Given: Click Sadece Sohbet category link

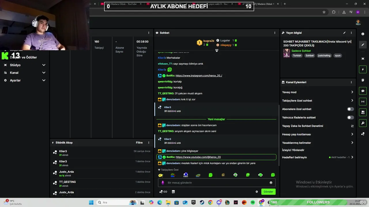Looking at the screenshot, I should click(x=301, y=51).
